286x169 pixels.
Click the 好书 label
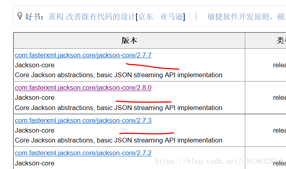(34, 17)
